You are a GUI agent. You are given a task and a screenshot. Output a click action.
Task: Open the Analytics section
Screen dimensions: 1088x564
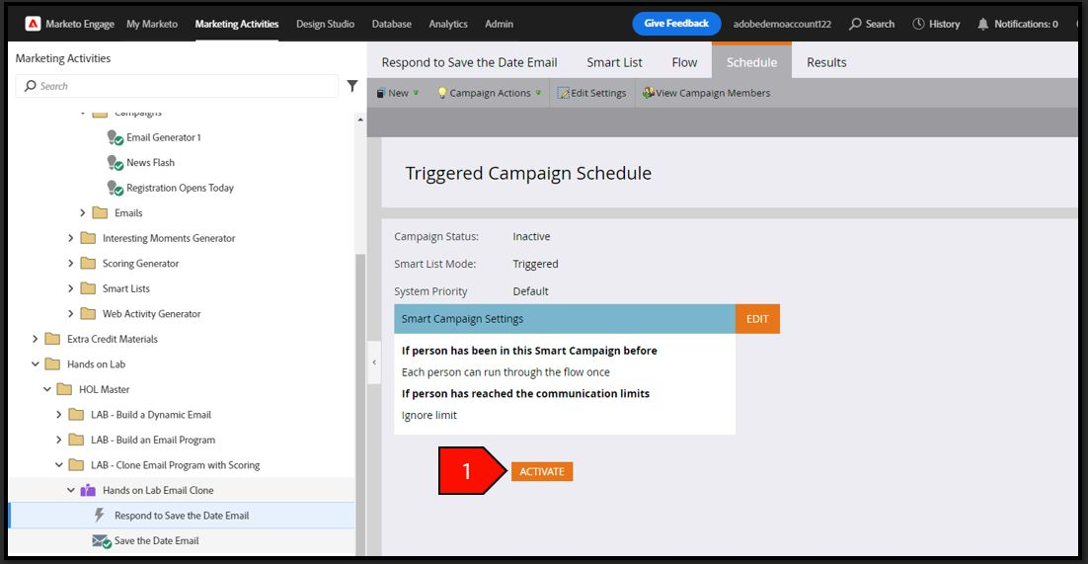pyautogui.click(x=448, y=24)
